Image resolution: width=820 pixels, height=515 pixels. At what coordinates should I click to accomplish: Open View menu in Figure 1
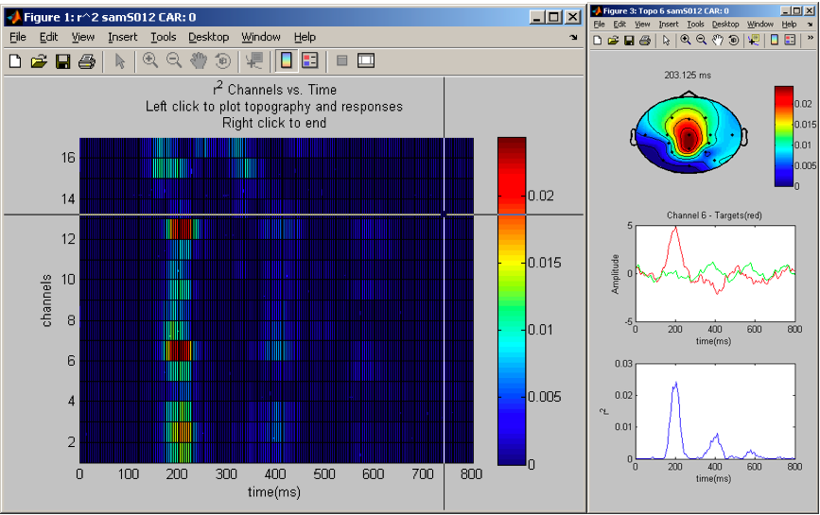[83, 37]
